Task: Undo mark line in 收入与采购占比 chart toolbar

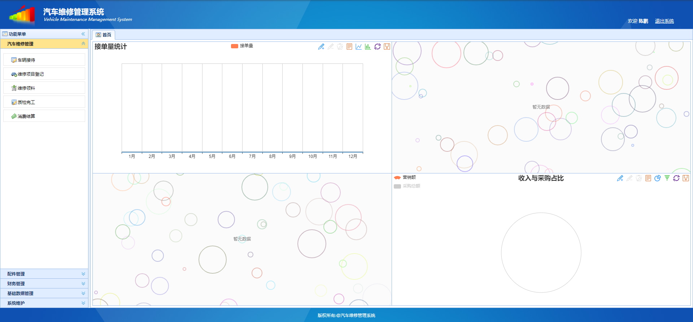Action: click(629, 178)
